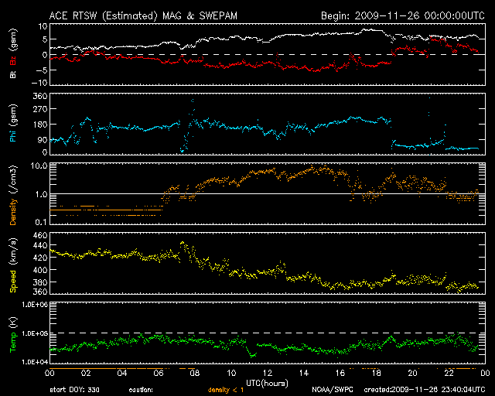
Task: Click the '10' hour tick label on the time axis
Action: (x=231, y=373)
